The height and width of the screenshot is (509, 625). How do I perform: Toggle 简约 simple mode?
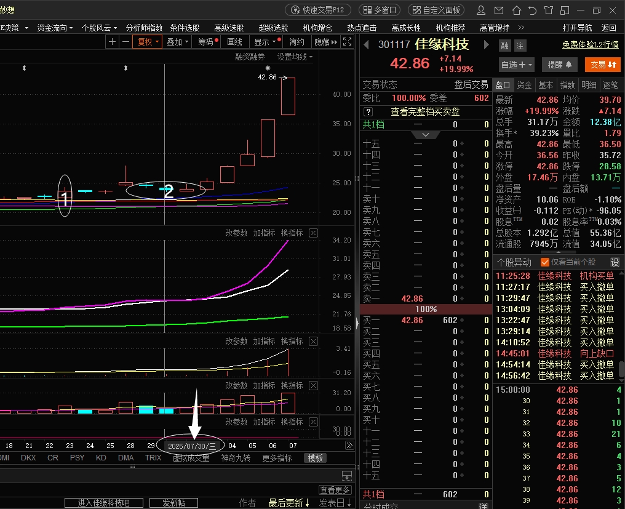(x=297, y=41)
